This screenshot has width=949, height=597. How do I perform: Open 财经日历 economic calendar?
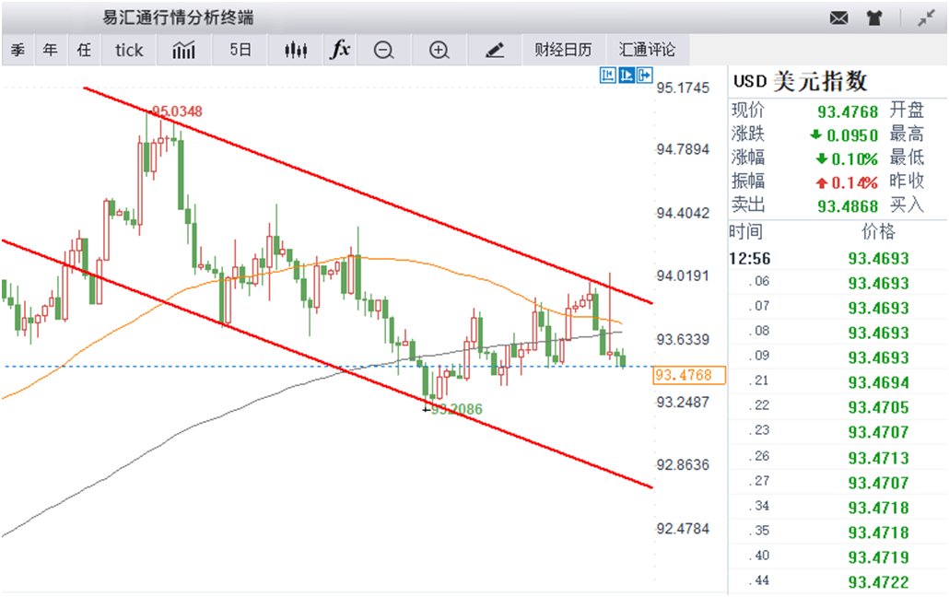pyautogui.click(x=563, y=51)
